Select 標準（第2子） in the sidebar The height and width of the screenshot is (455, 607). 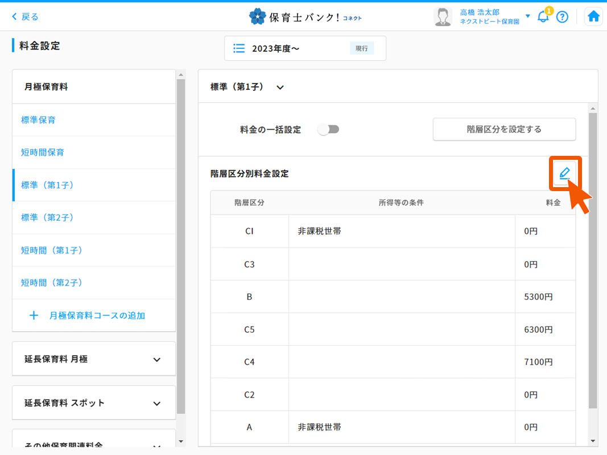tap(48, 217)
